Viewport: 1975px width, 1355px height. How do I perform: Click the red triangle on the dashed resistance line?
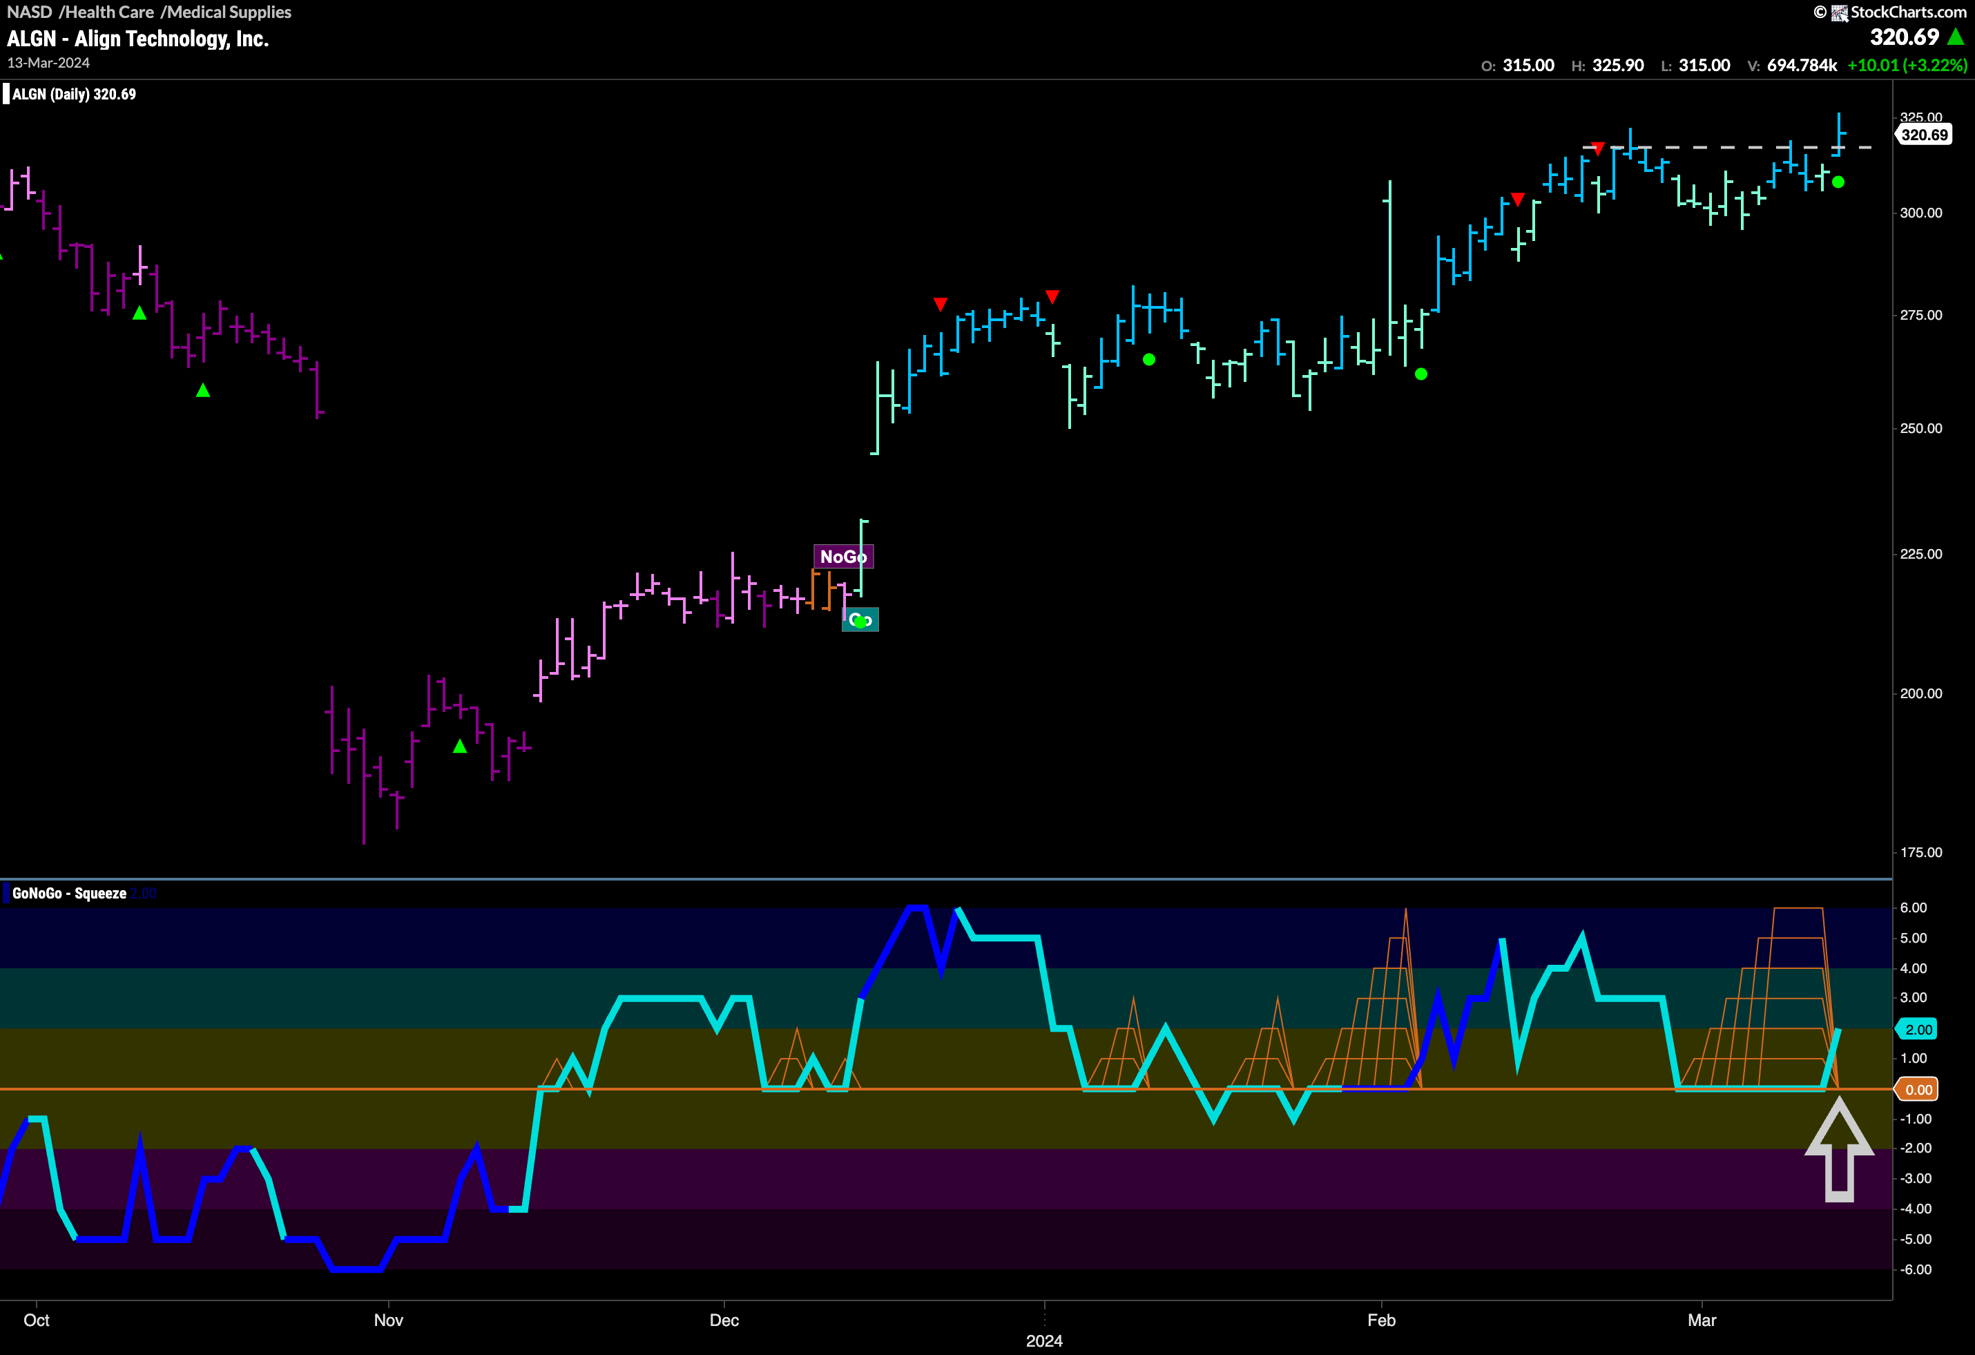(x=1598, y=148)
